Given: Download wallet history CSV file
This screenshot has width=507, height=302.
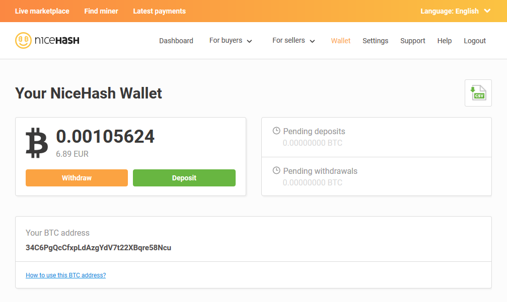Looking at the screenshot, I should coord(478,93).
